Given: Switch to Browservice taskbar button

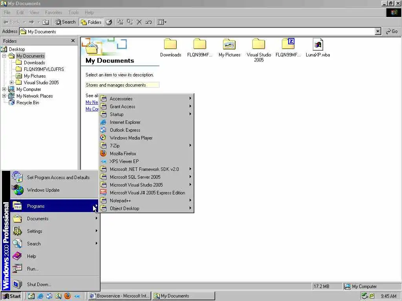Looking at the screenshot, I should [120, 296].
